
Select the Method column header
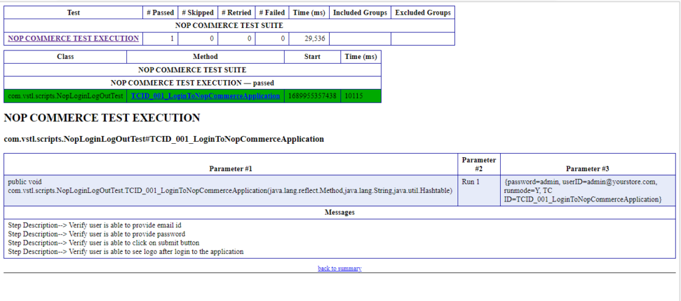(205, 57)
